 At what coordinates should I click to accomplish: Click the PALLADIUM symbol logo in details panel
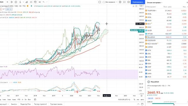[149, 82]
